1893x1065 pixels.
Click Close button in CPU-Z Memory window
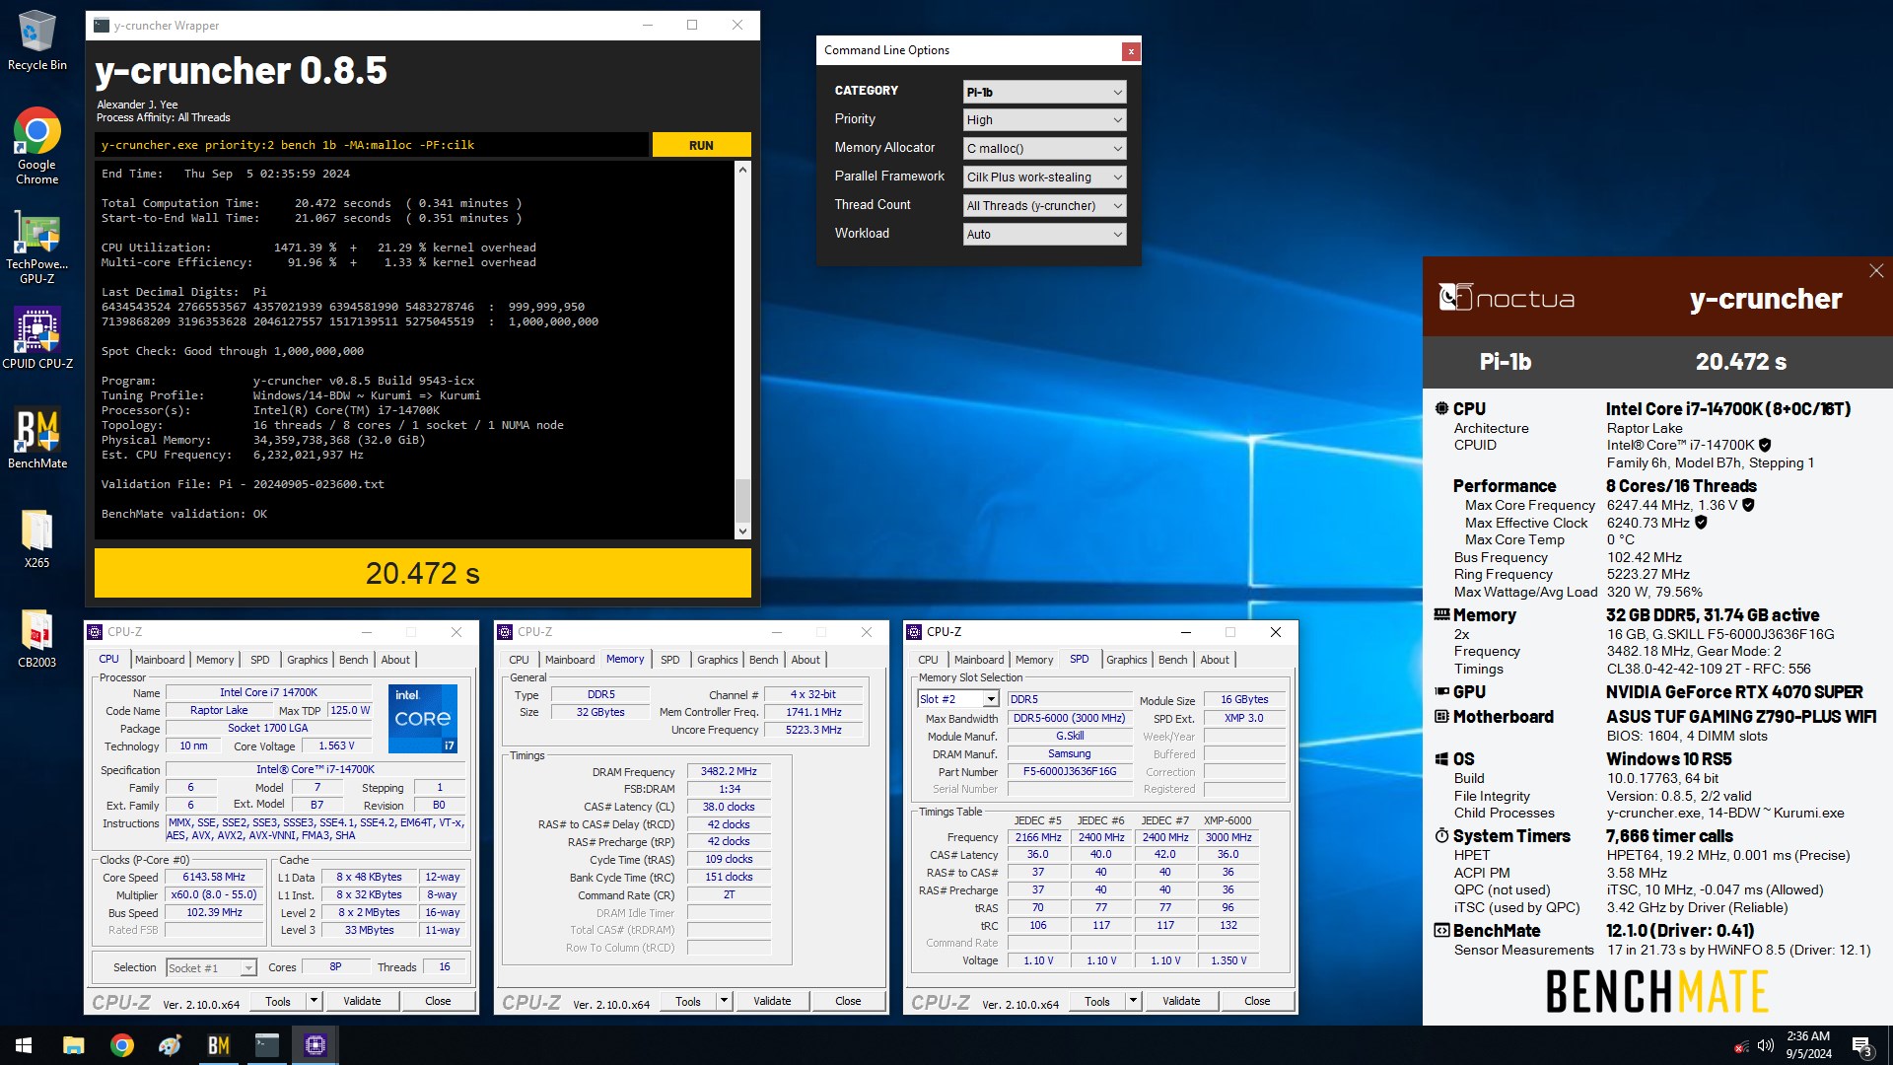(x=848, y=1001)
